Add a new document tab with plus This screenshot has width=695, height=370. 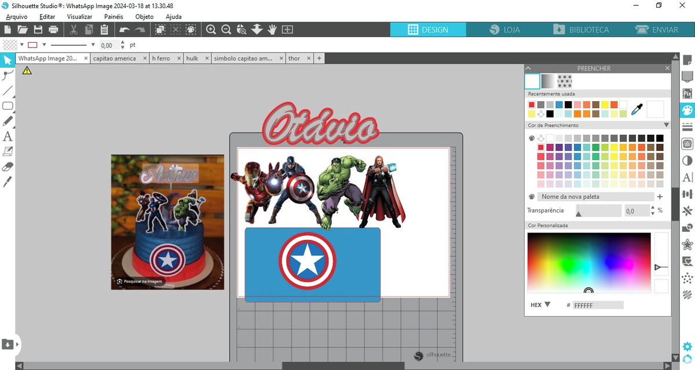319,58
